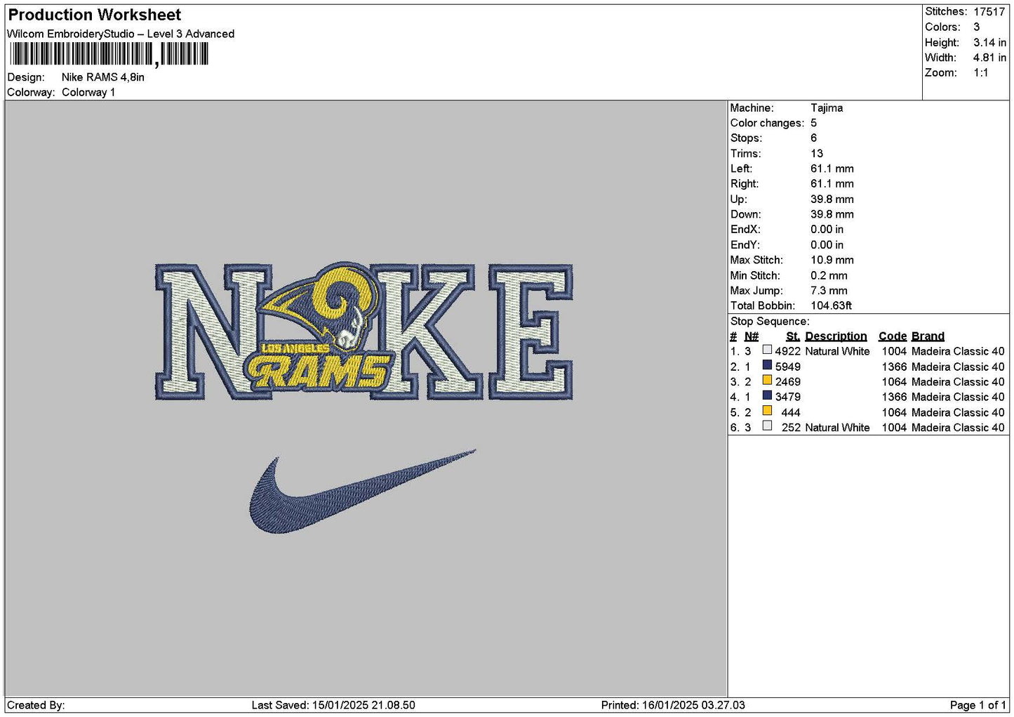Click the navy swatch for stop 2 (5949 stitches)
Screen dimensions: 1014x717
pos(767,365)
